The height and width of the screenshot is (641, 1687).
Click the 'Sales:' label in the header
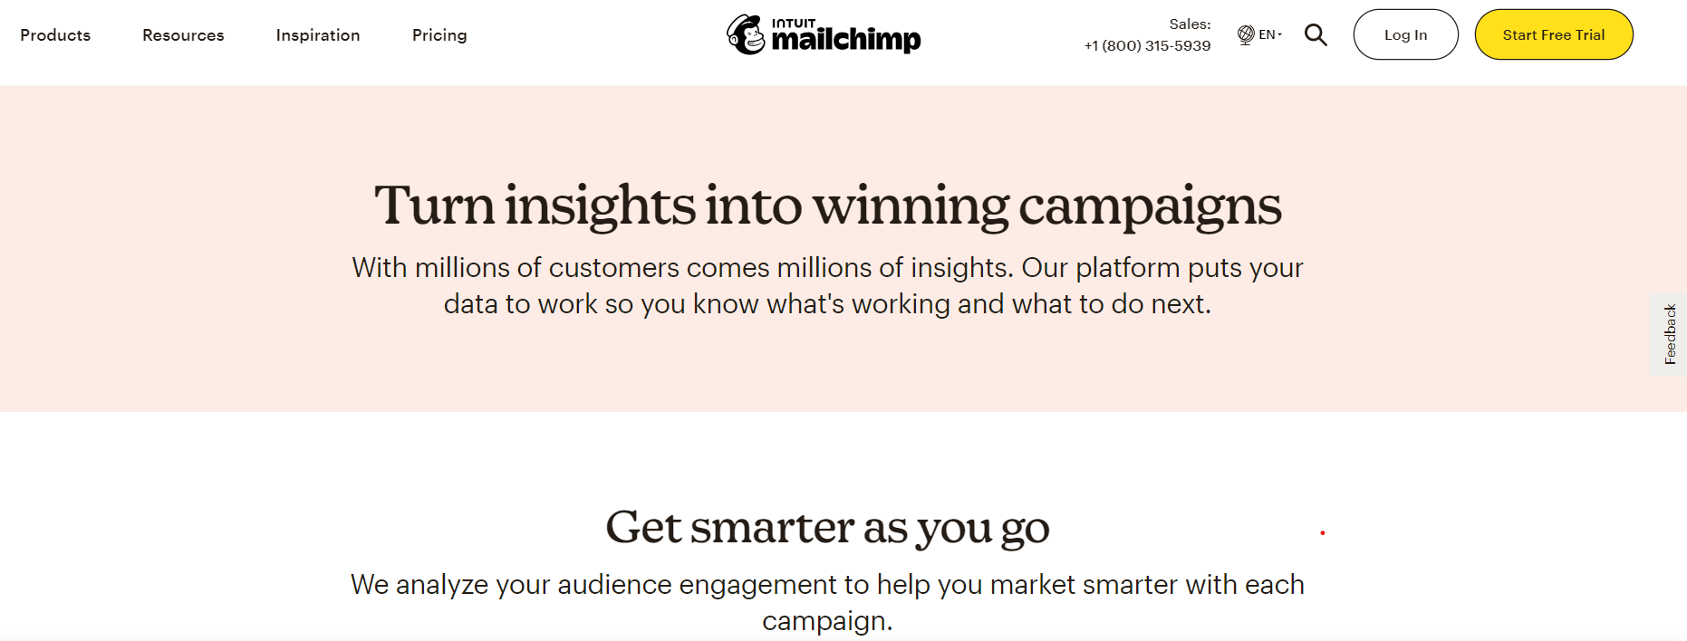point(1190,24)
